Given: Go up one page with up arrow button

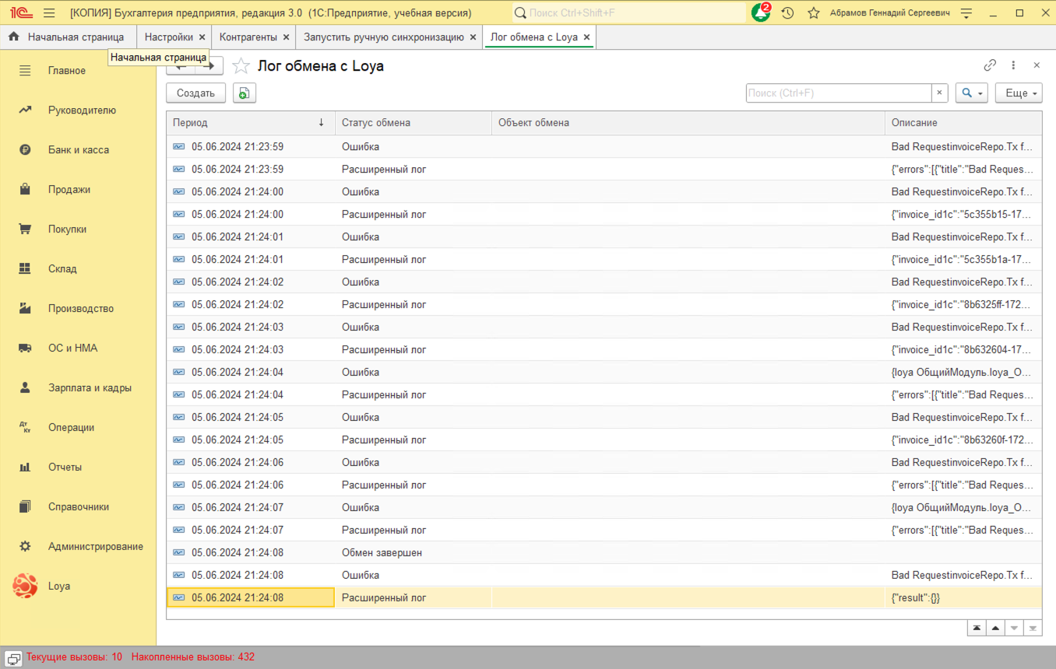Looking at the screenshot, I should [995, 629].
